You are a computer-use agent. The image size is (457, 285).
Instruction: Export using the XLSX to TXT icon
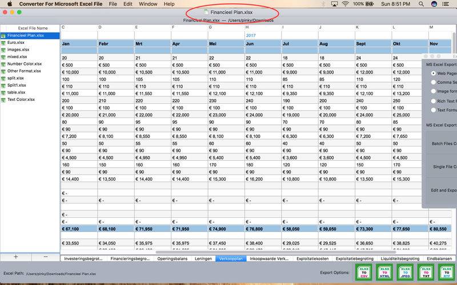click(x=426, y=272)
